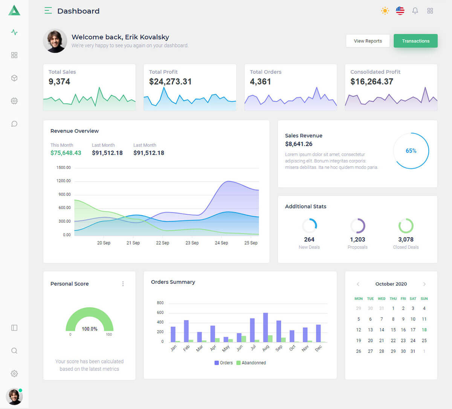Toggle the sidebar panel layout icon

click(x=14, y=328)
